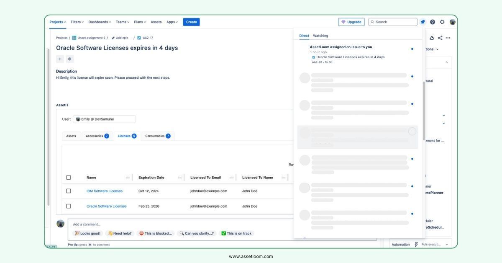Screen dimensions: 502x263
Task: Click the thumbs-up vote icon
Action: coord(432,38)
